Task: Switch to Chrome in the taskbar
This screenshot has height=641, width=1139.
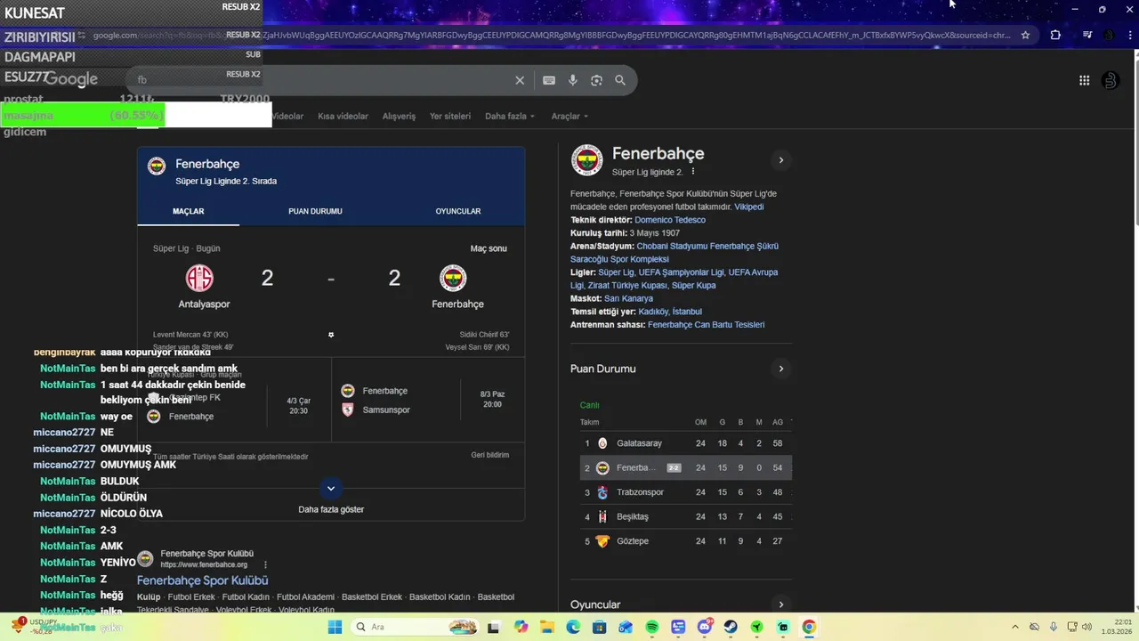Action: pyautogui.click(x=809, y=627)
